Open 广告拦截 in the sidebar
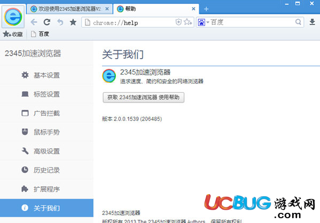Screen dimensions: 320x223 tap(46, 113)
